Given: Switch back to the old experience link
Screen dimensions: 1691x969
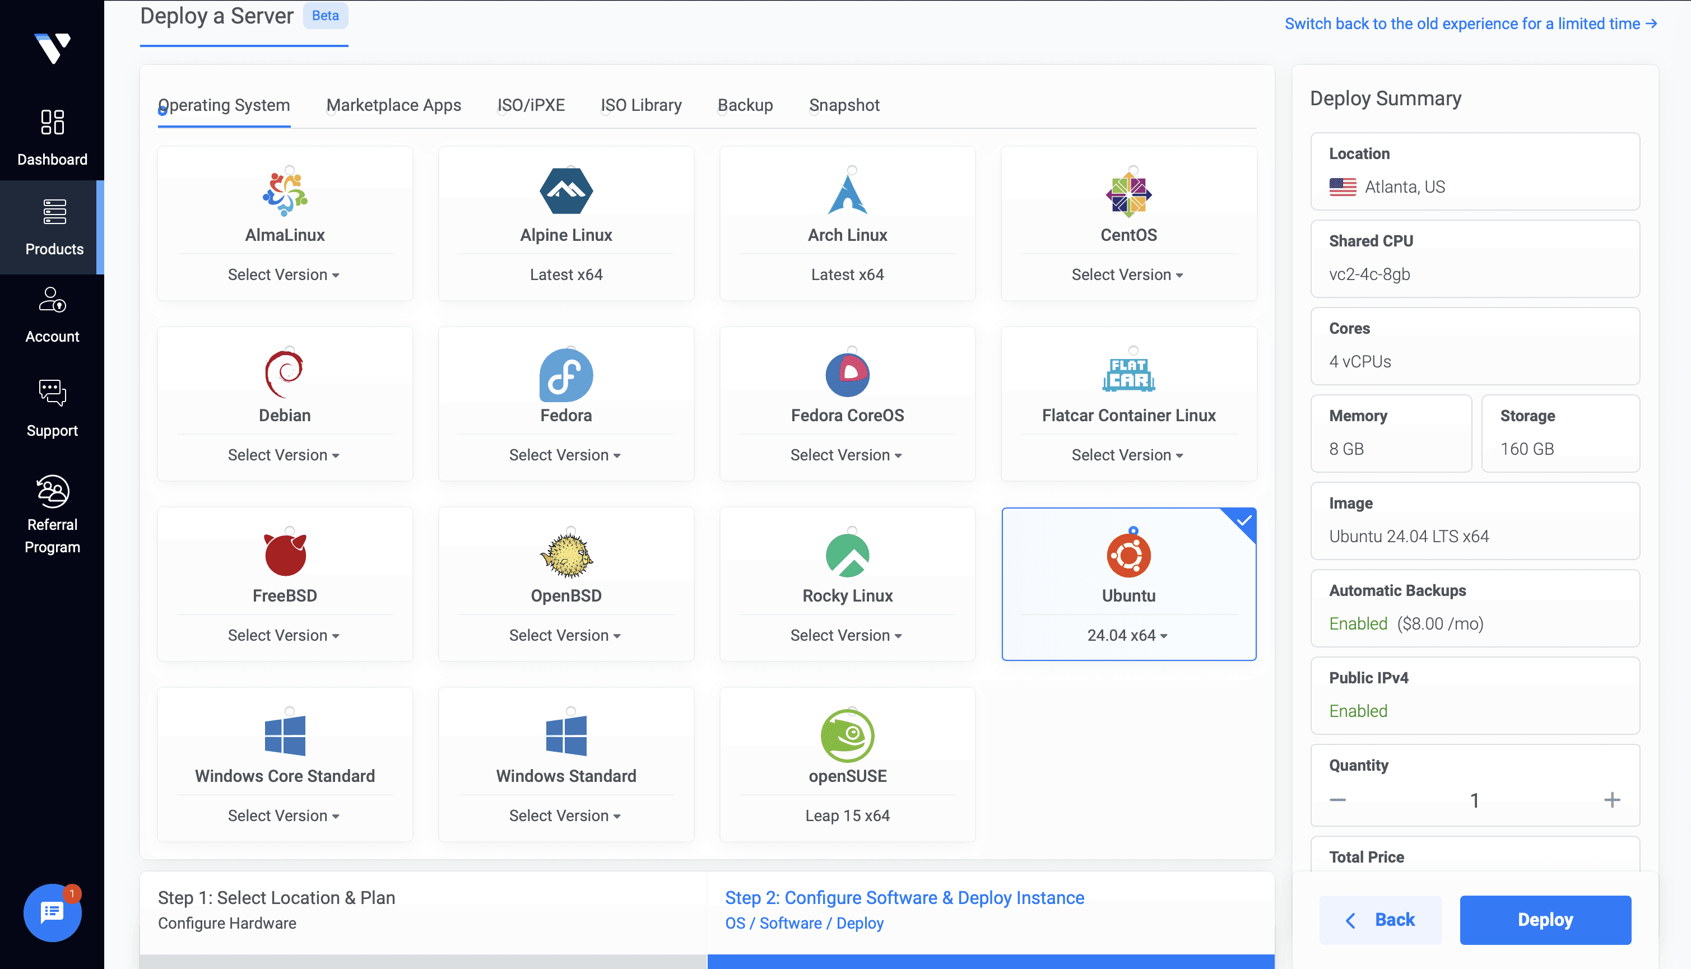Looking at the screenshot, I should [x=1471, y=24].
